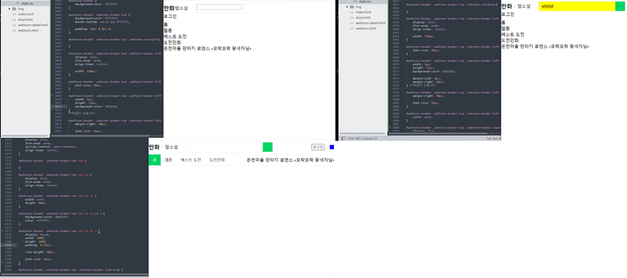
Task: Open the Tab Size 4 selector in status bar
Action: tap(493, 138)
